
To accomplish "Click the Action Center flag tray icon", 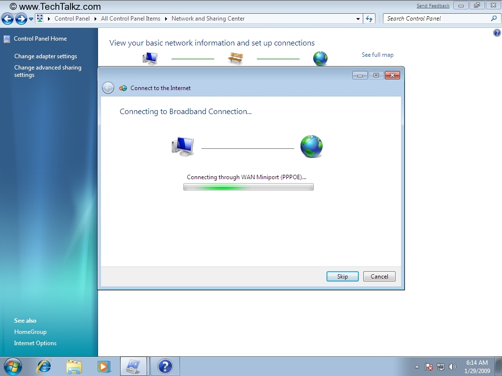I will 429,367.
